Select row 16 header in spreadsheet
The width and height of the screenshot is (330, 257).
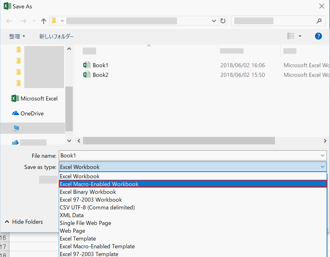point(4,238)
